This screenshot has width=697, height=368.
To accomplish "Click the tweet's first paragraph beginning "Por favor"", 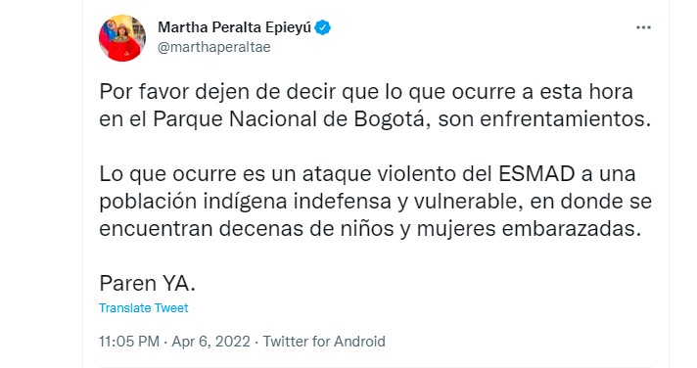I will coord(375,106).
